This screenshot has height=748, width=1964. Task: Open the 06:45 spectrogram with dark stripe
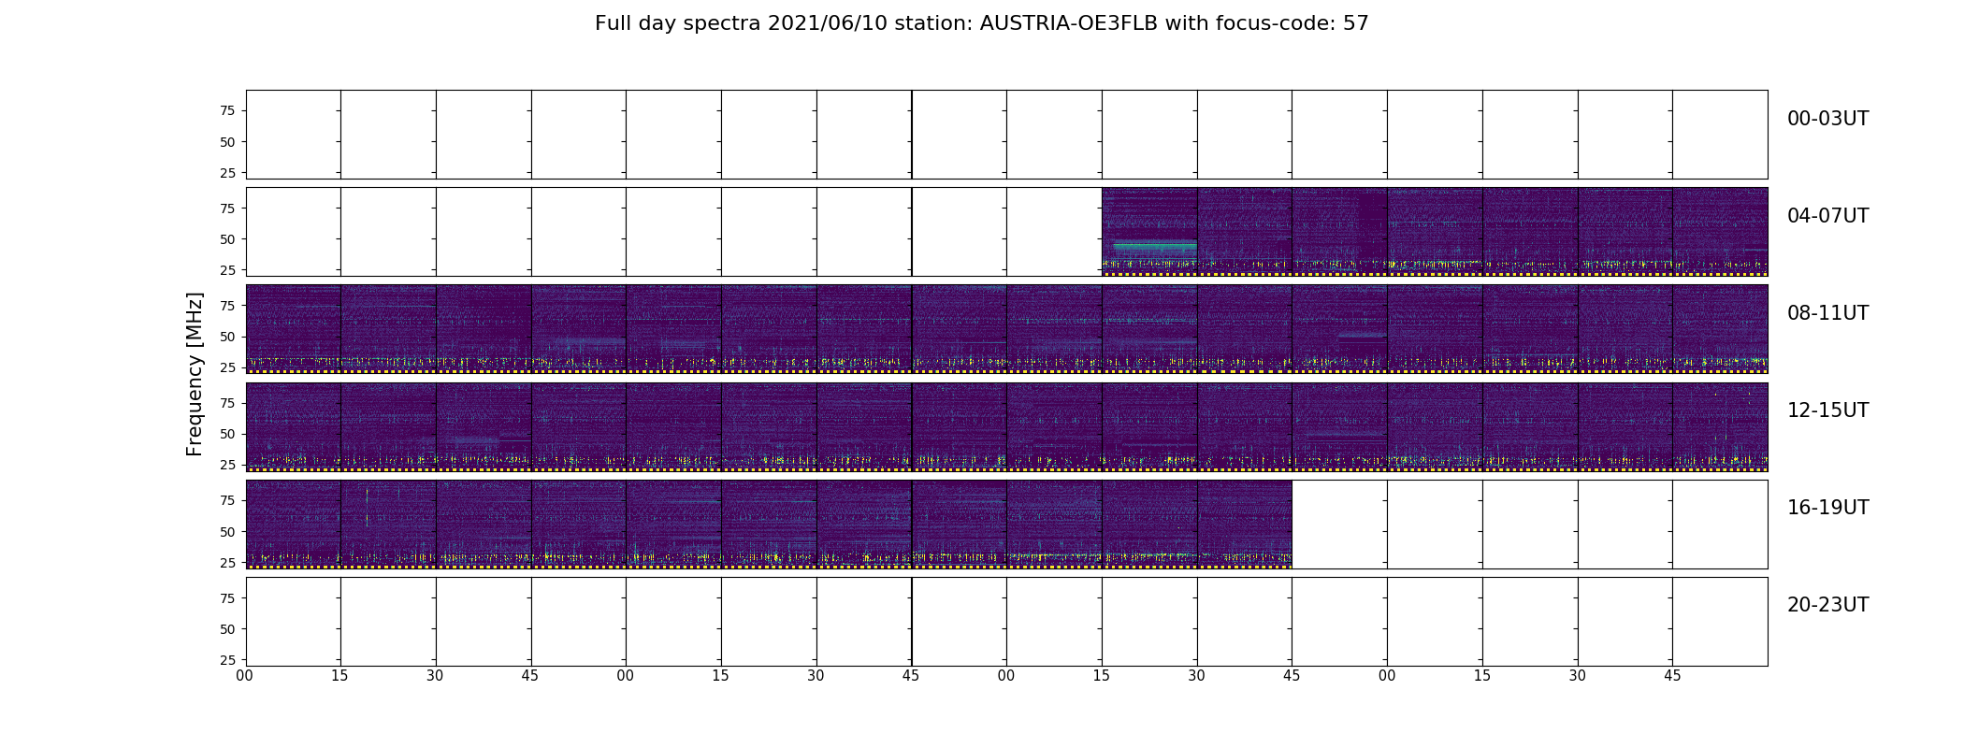1339,232
